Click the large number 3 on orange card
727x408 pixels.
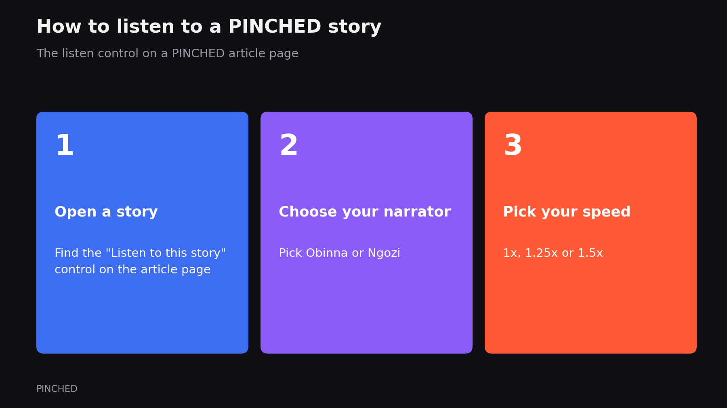[x=513, y=146]
